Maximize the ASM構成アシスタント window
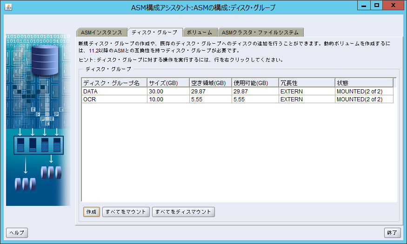 coord(376,5)
